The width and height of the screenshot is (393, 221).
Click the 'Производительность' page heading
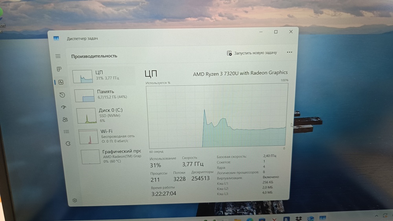point(94,56)
